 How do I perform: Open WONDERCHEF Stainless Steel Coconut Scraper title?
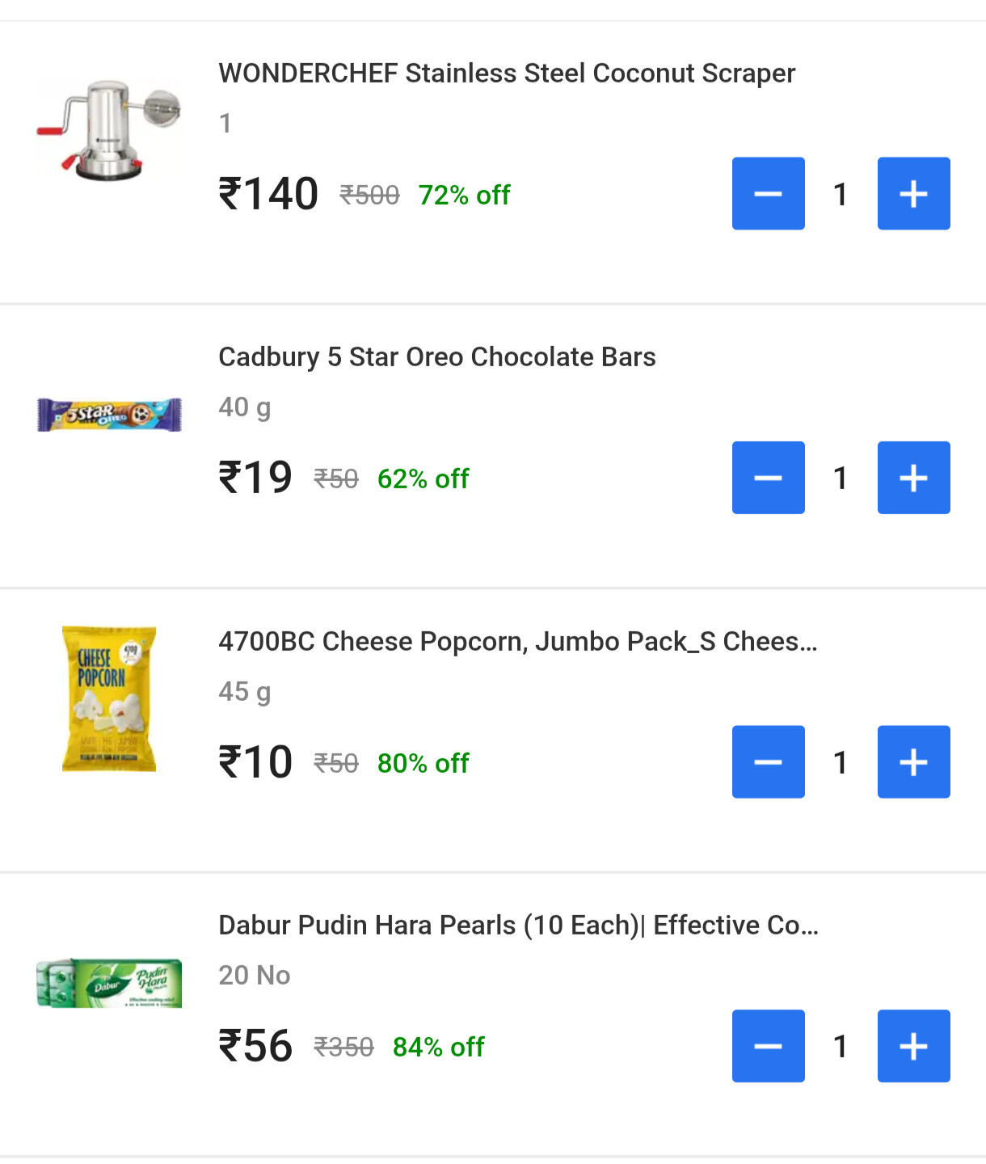pyautogui.click(x=507, y=74)
